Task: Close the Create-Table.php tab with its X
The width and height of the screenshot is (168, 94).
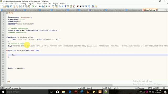Action: (x=156, y=10)
